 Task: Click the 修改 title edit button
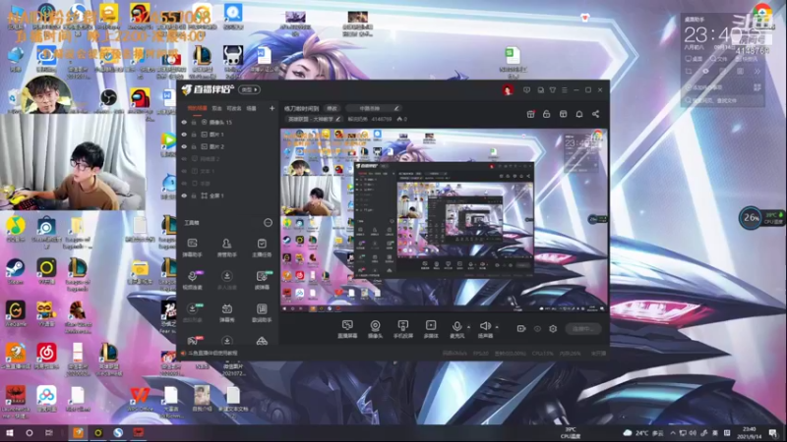pos(332,108)
